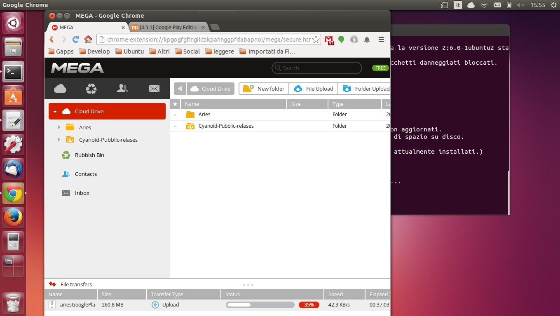Image resolution: width=560 pixels, height=316 pixels.
Task: Select Rubbish Bin in the sidebar
Action: [x=89, y=155]
